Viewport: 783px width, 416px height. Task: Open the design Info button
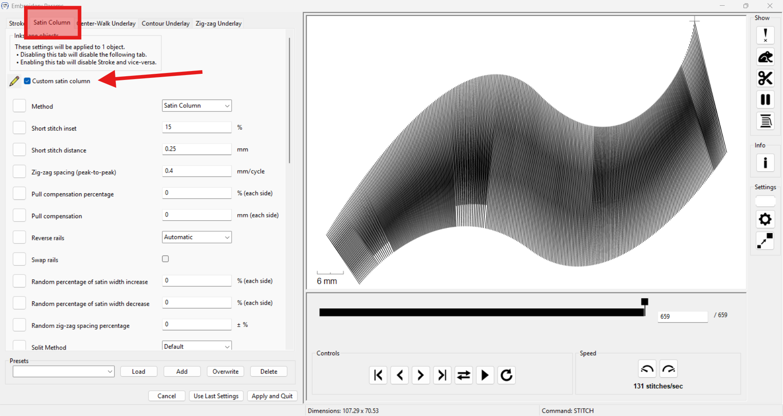pos(765,163)
